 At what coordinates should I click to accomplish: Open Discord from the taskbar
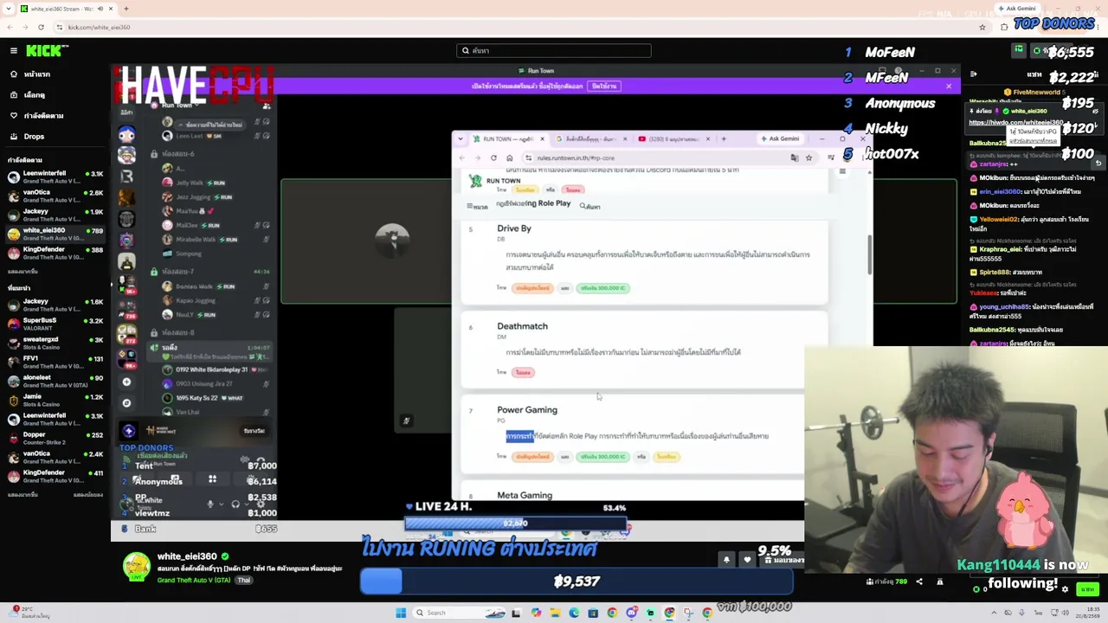click(631, 613)
